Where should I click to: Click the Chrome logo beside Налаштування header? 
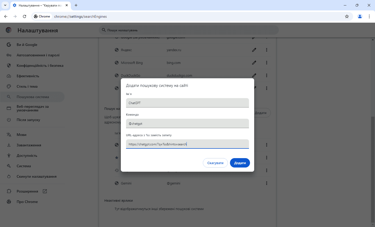pos(9,30)
